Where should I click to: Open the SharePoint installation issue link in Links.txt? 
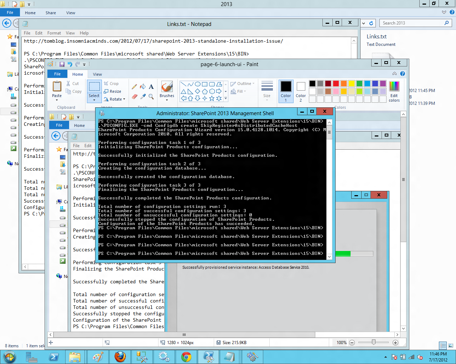pos(153,41)
